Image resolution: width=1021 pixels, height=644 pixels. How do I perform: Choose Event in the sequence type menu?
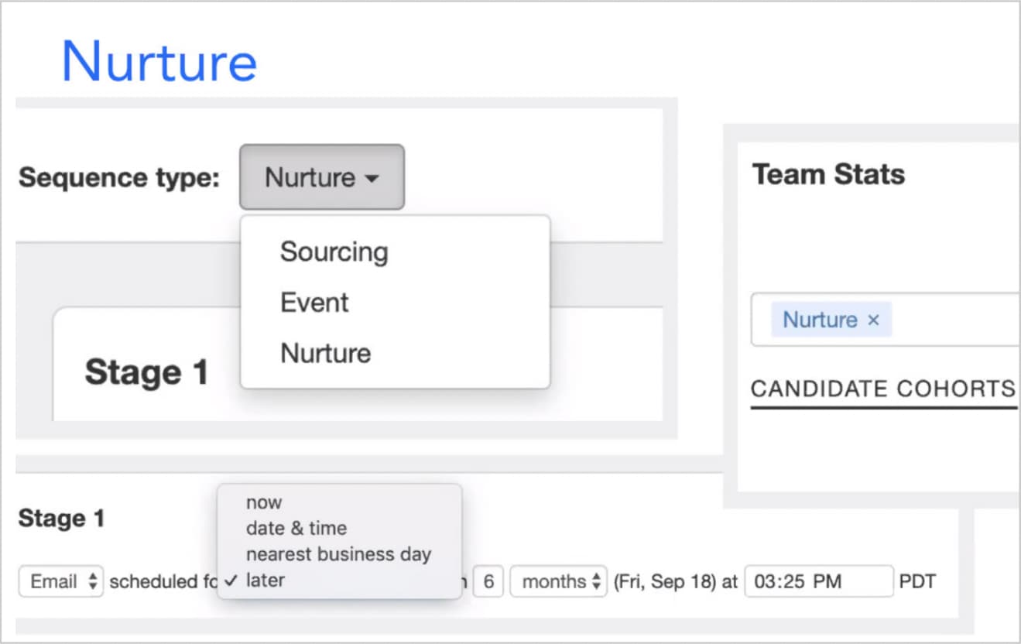(314, 303)
